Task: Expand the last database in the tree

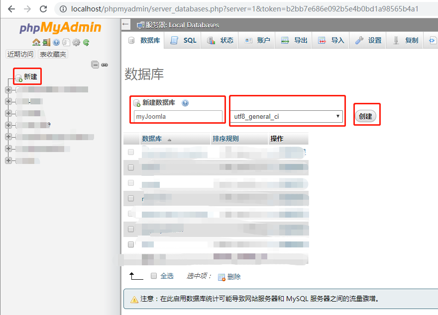Action: [8, 160]
